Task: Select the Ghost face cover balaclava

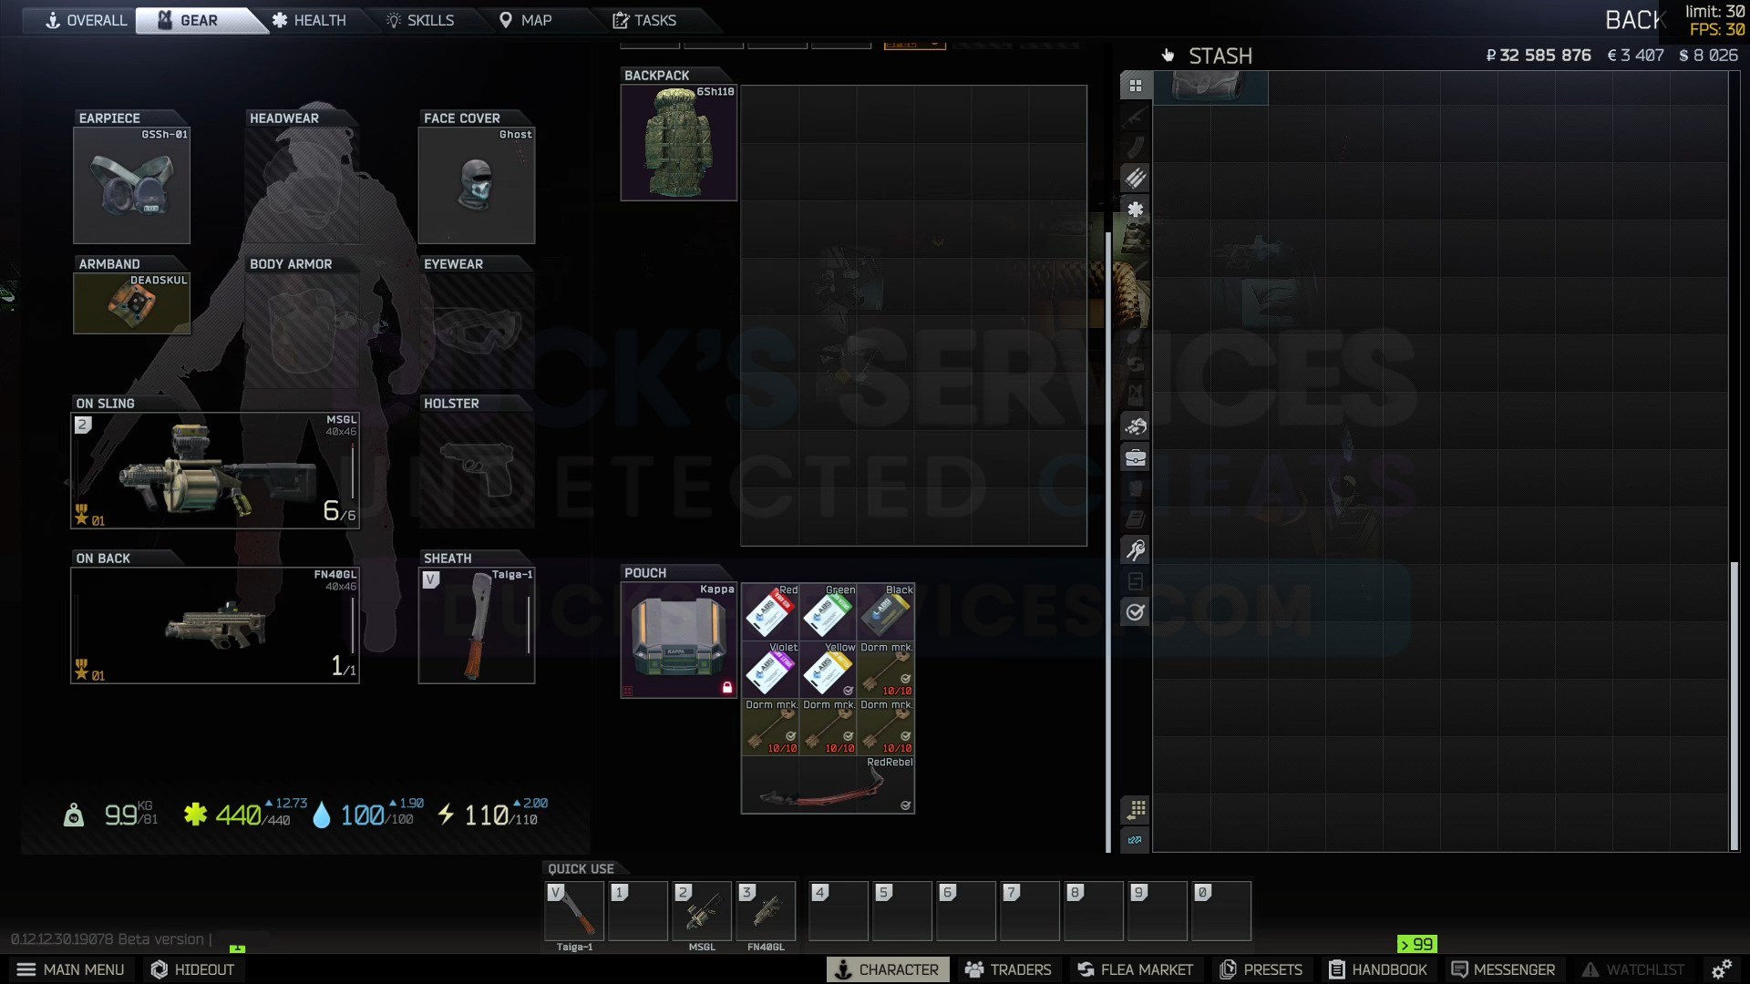Action: (477, 186)
